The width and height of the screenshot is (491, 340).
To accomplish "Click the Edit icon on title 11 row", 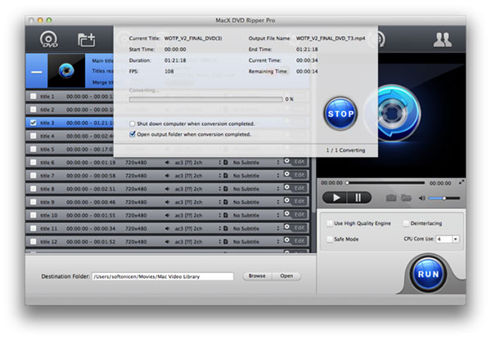I will pos(295,227).
